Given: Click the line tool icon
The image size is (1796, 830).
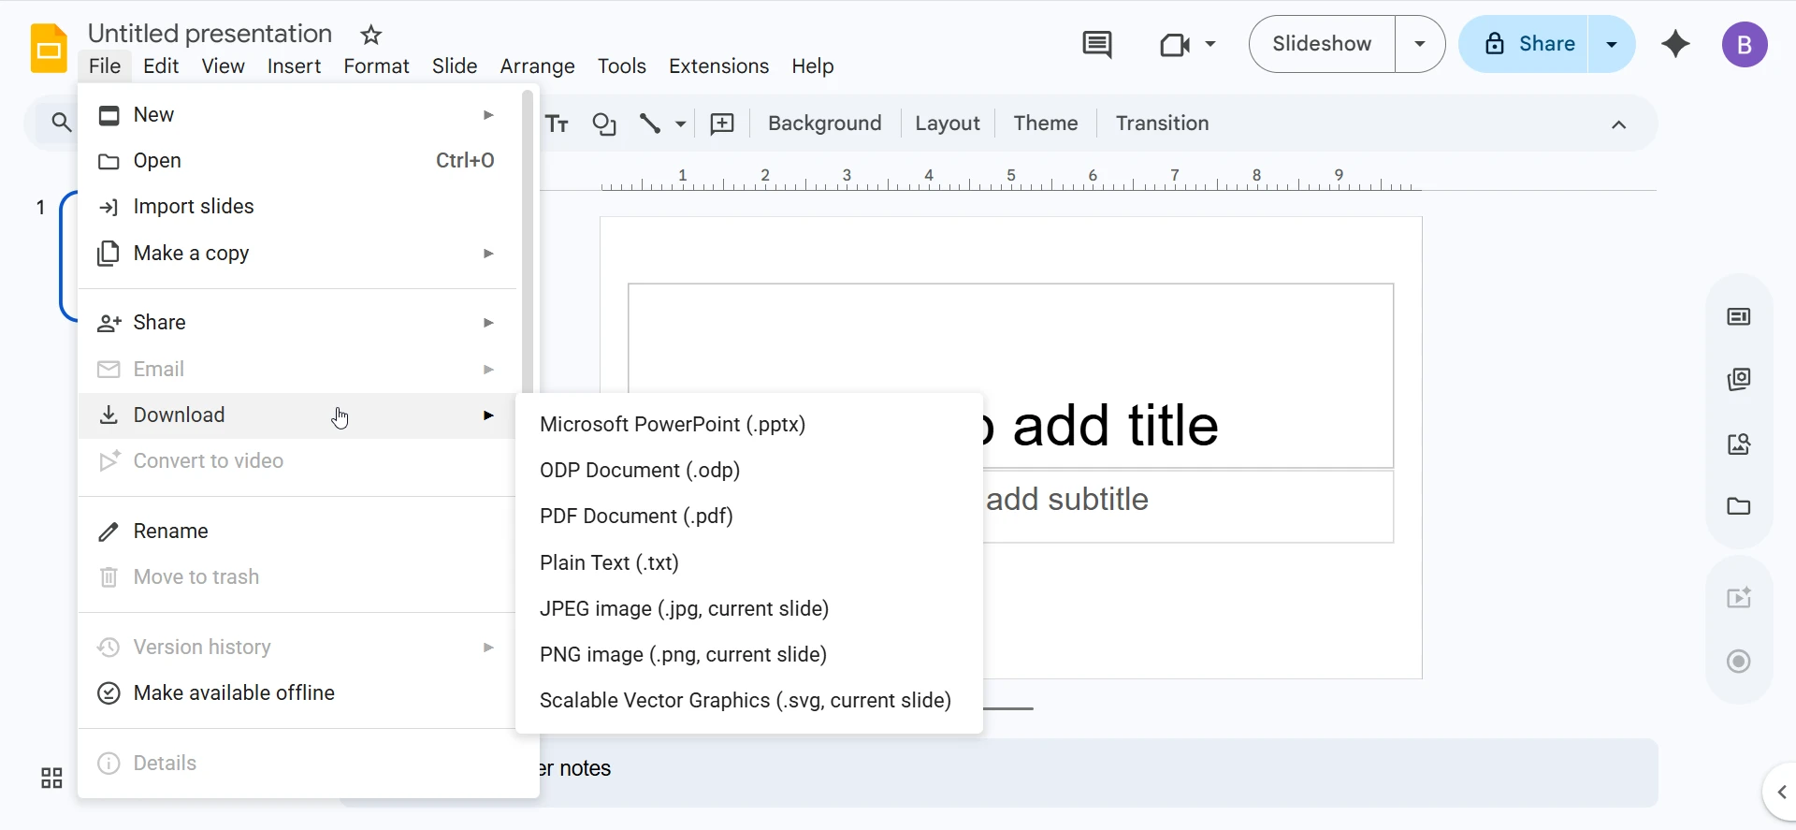Looking at the screenshot, I should (x=650, y=124).
